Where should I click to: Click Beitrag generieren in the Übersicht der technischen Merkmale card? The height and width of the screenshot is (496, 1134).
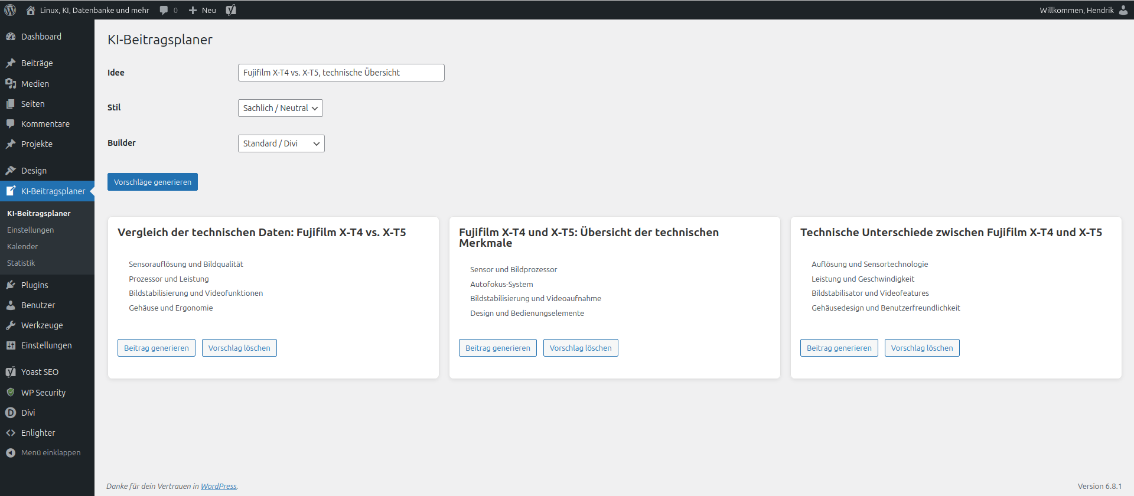point(498,348)
